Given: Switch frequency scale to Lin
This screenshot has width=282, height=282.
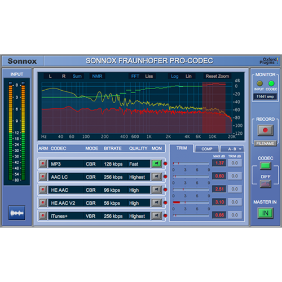Looking at the screenshot, I should click(x=188, y=76).
